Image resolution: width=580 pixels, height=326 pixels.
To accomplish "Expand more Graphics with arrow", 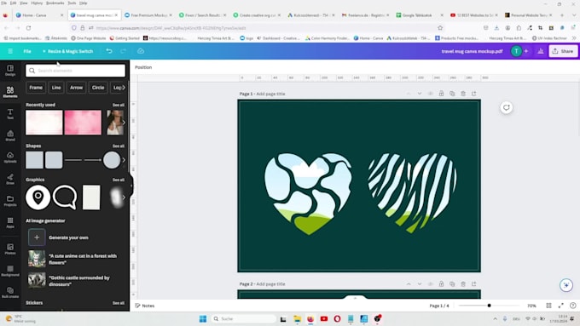I will (x=124, y=197).
